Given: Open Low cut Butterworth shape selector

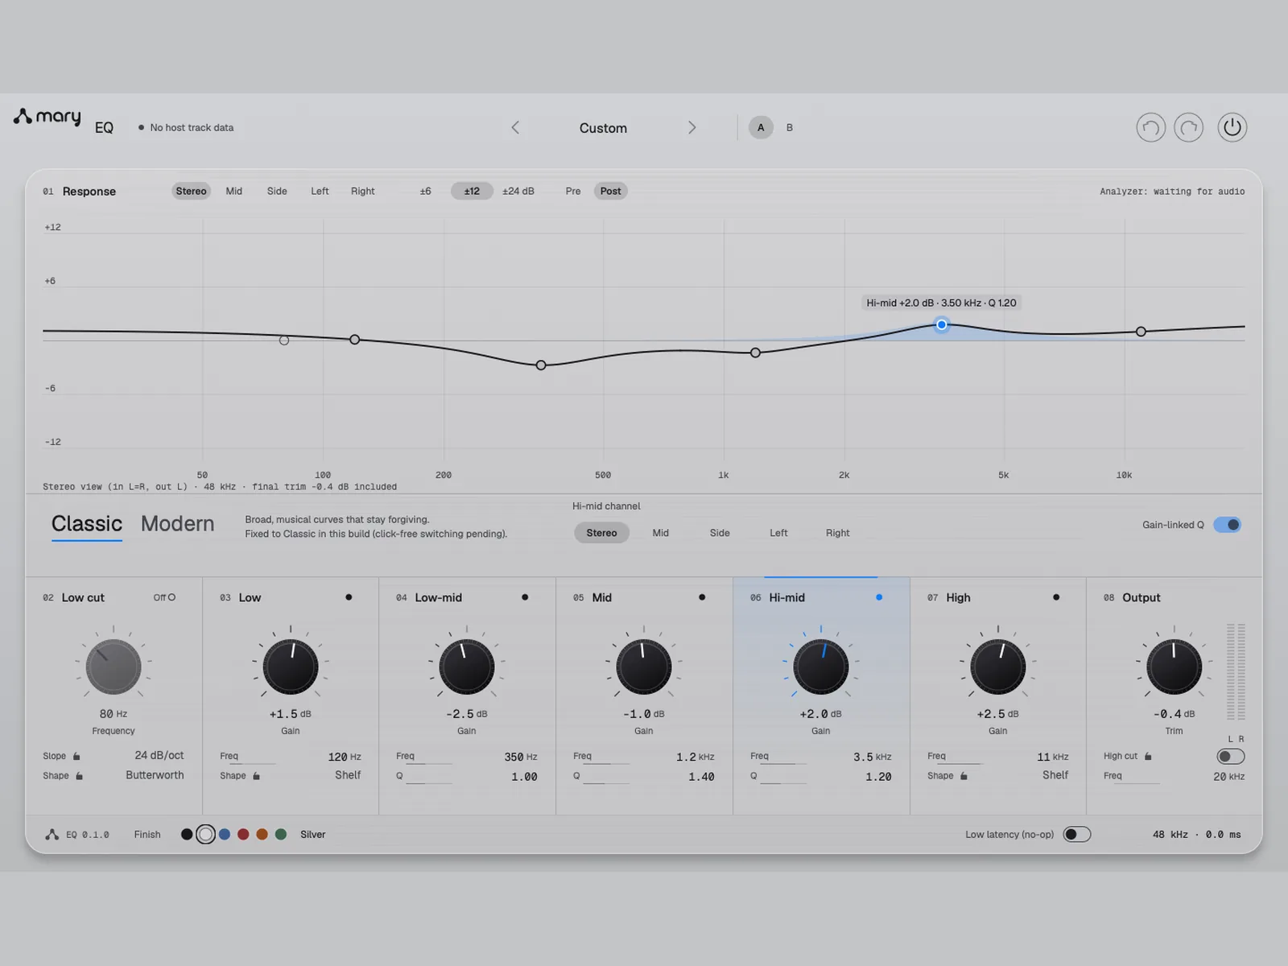Looking at the screenshot, I should 155,775.
